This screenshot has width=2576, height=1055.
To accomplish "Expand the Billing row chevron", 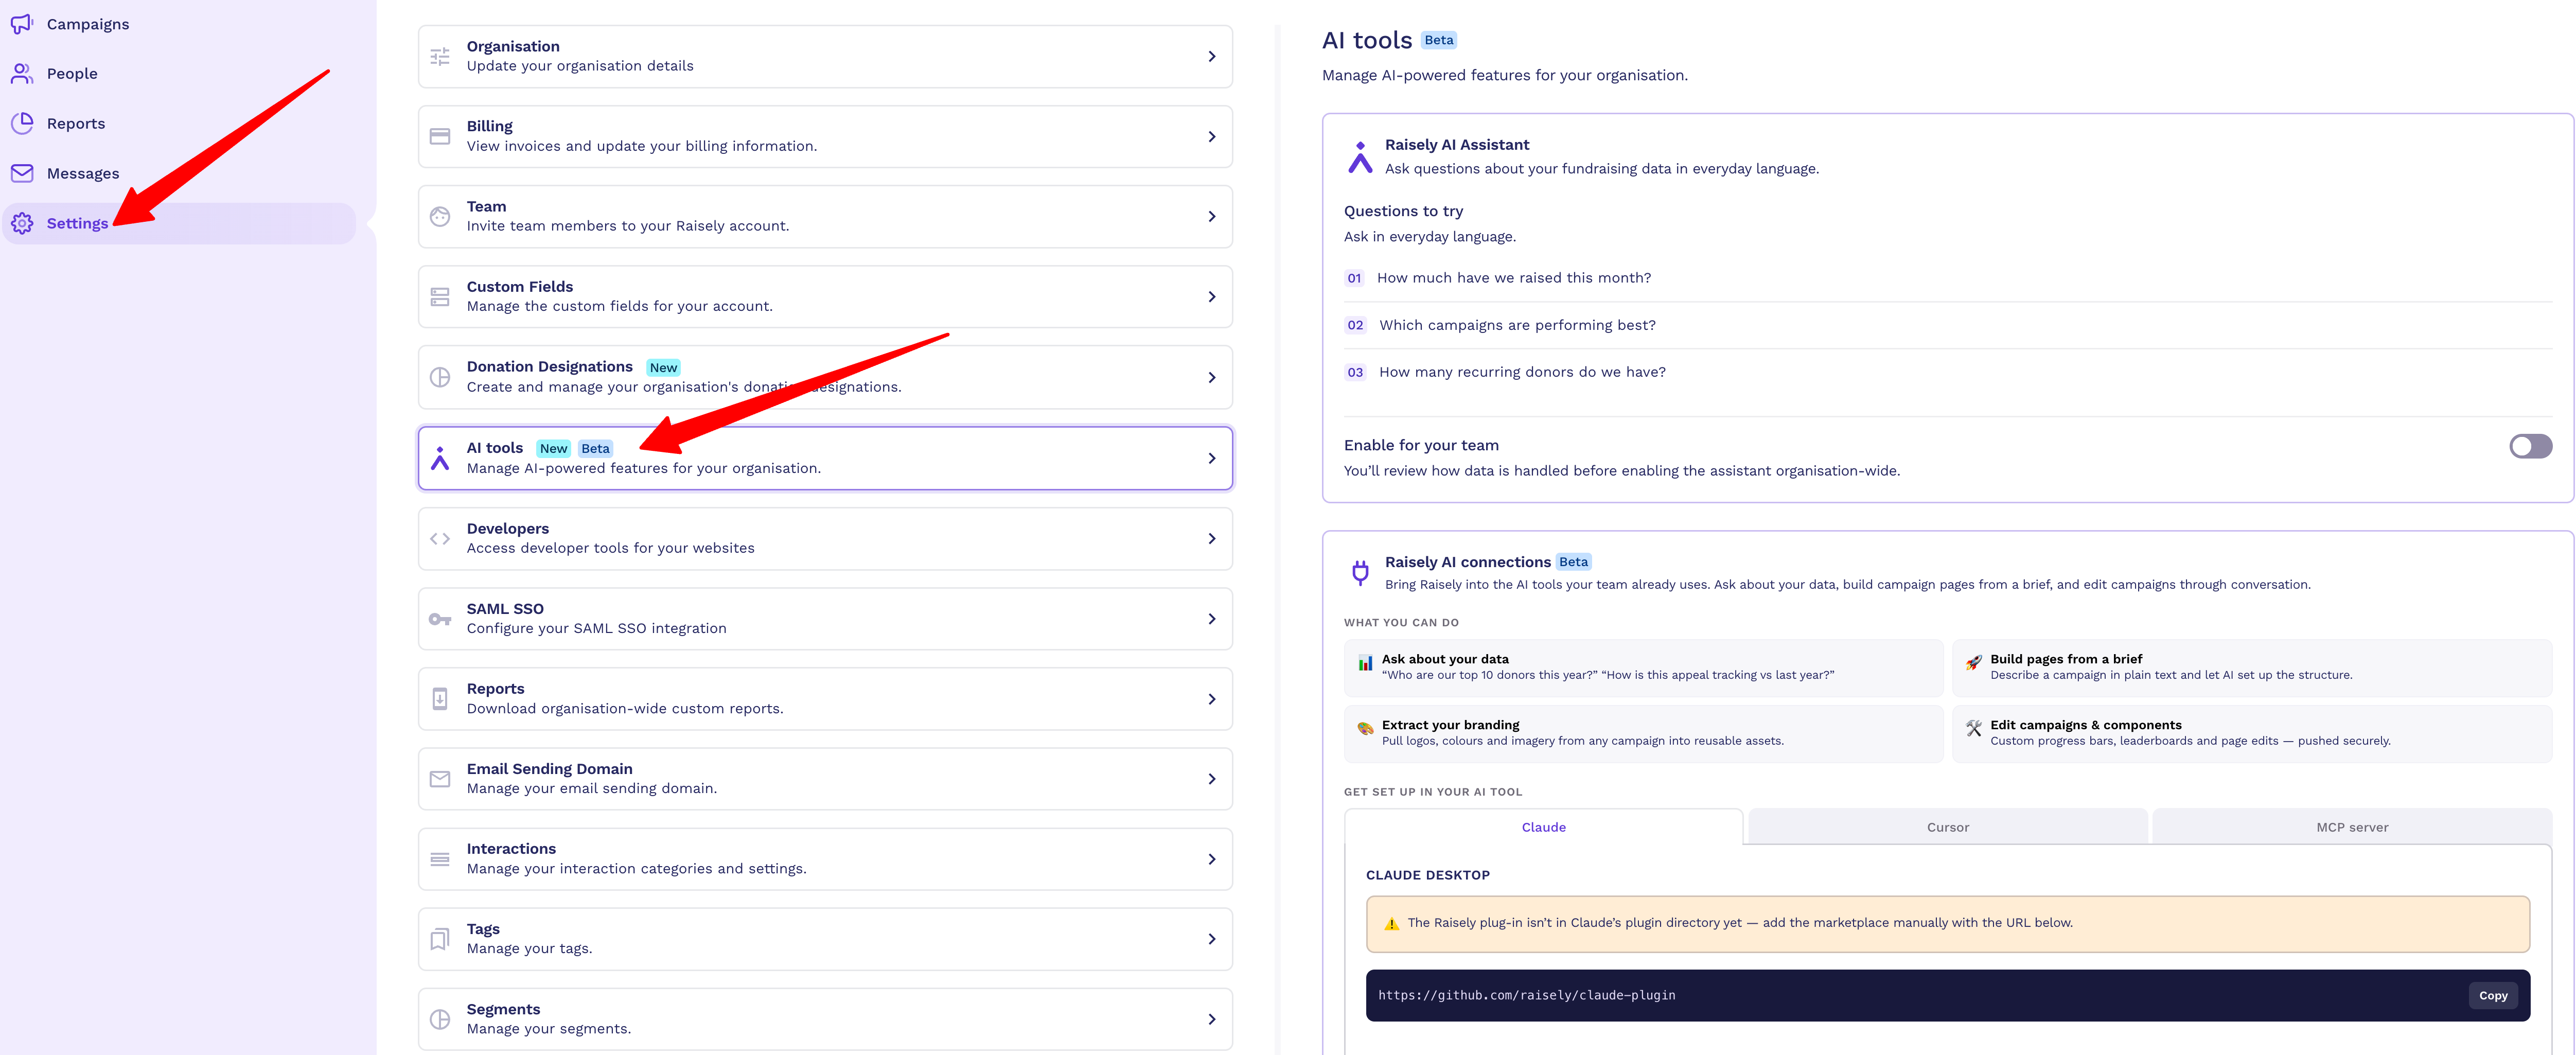I will pyautogui.click(x=1211, y=136).
